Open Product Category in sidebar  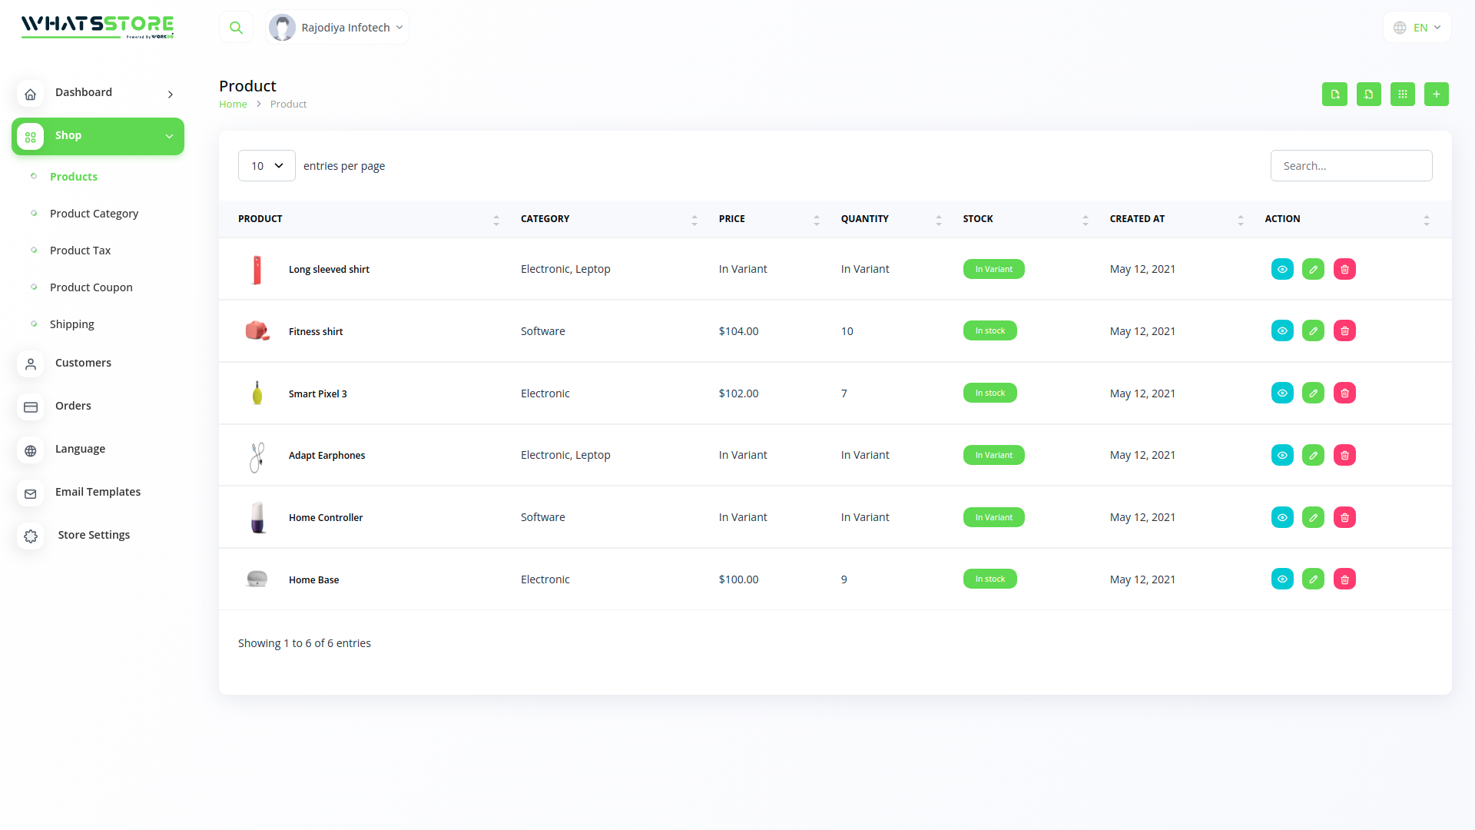[94, 214]
